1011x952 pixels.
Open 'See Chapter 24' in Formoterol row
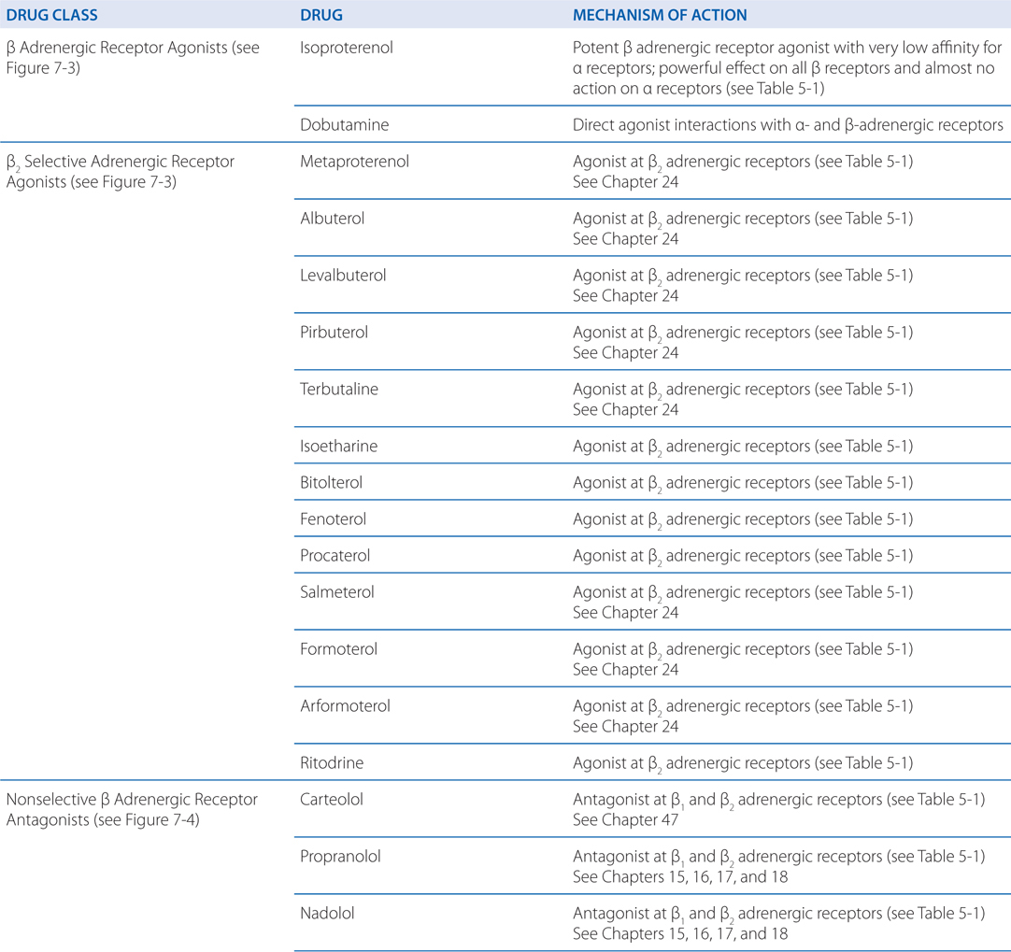tap(625, 670)
